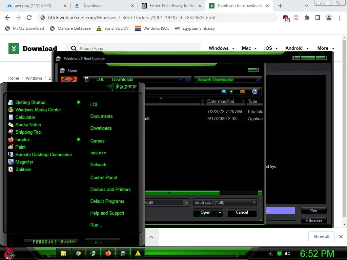Expand the Open button split arrow
Screen dimensions: 347x260
[220, 213]
